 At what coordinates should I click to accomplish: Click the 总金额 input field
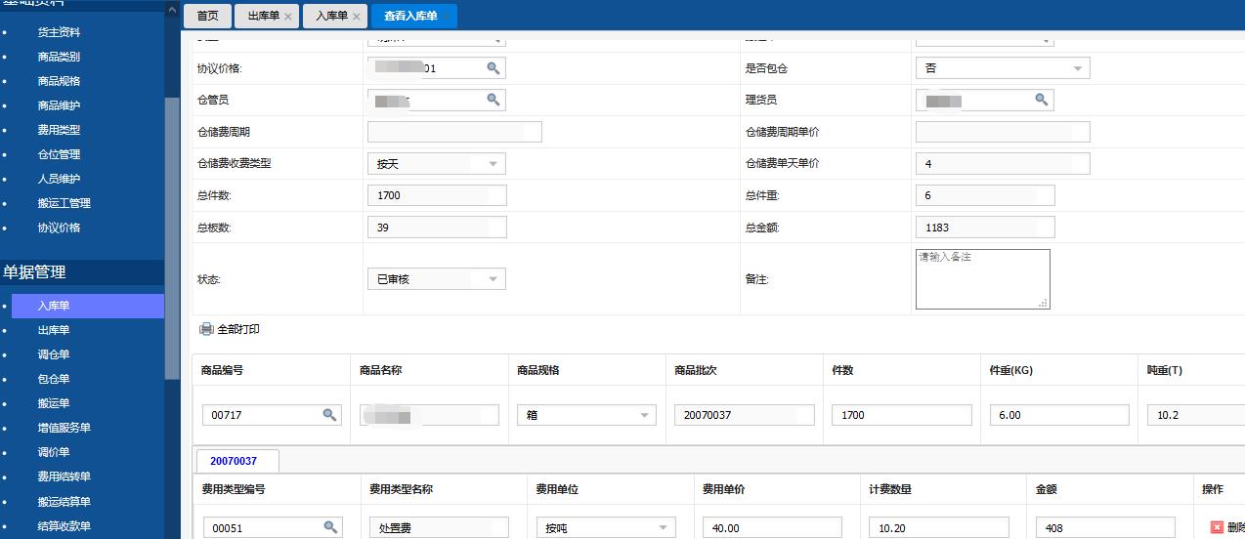984,228
